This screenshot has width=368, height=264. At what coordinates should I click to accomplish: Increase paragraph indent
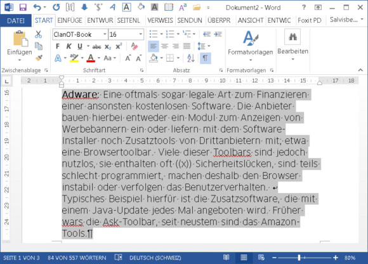[x=218, y=34]
